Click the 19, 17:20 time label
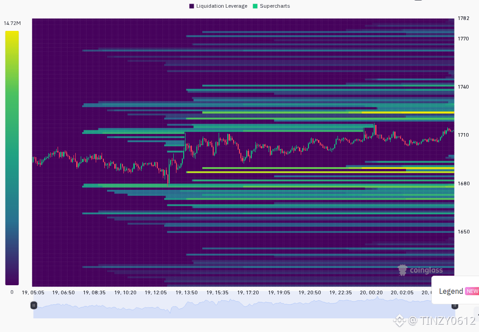This screenshot has width=479, height=332. (248, 292)
